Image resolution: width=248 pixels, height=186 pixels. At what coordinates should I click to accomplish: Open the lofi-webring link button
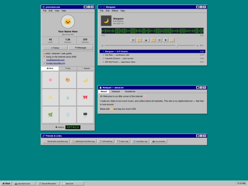[106, 141]
